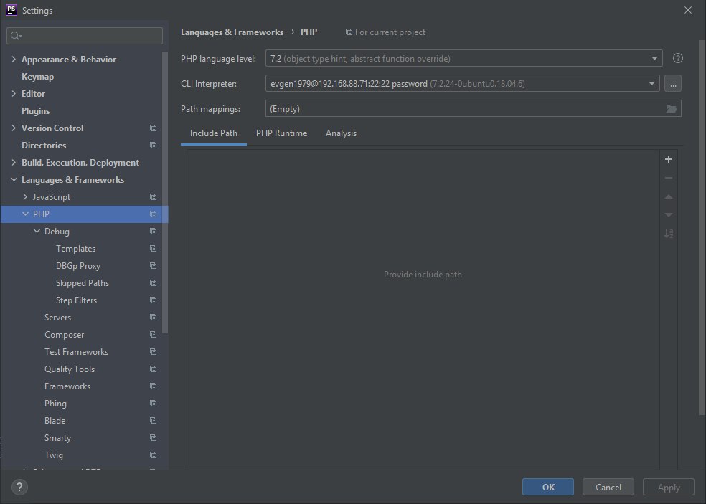
Task: Click the remove include path minus icon
Action: [669, 178]
